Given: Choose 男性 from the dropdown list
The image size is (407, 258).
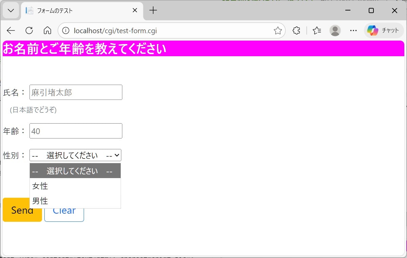Looking at the screenshot, I should 75,201.
